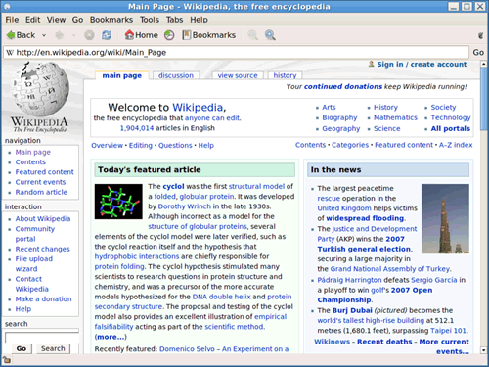Open the View menu
The image size is (489, 367).
[x=56, y=20]
